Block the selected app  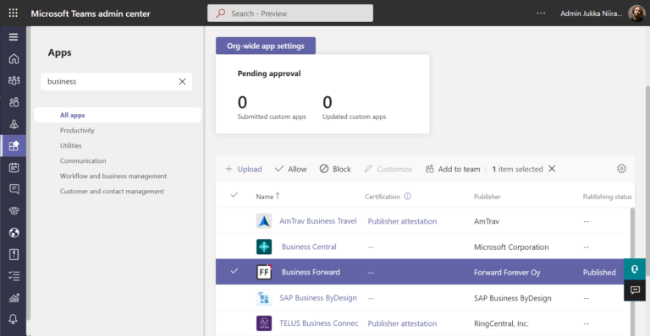tap(335, 169)
